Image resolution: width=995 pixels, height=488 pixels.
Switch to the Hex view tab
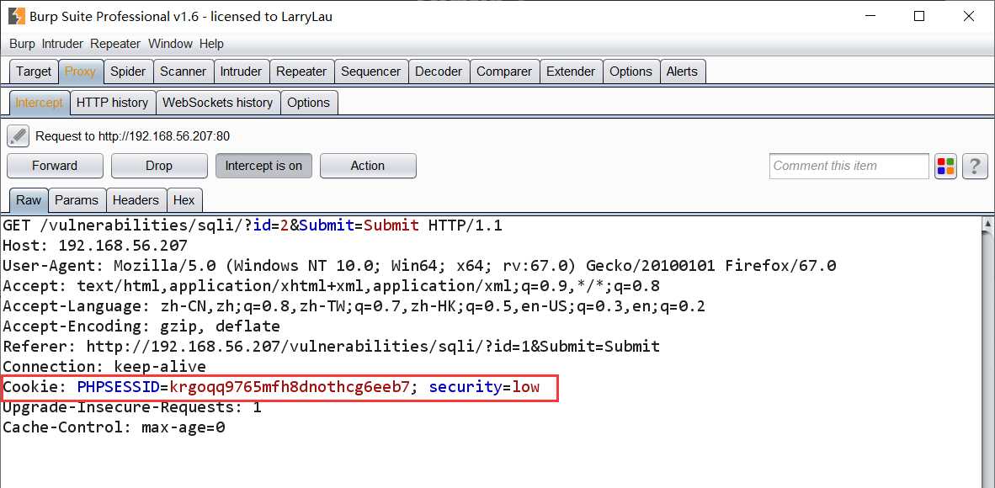184,200
